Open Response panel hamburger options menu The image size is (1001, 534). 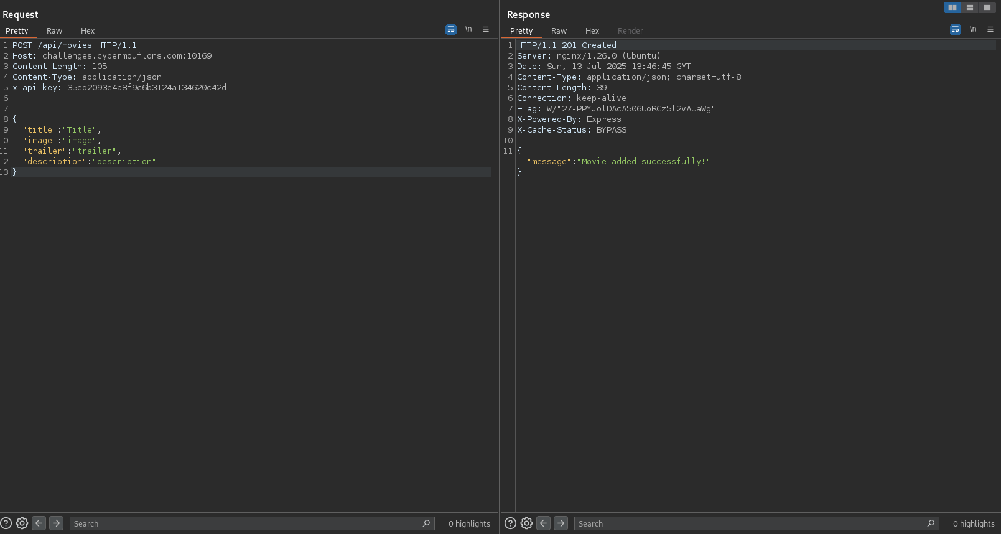point(990,29)
